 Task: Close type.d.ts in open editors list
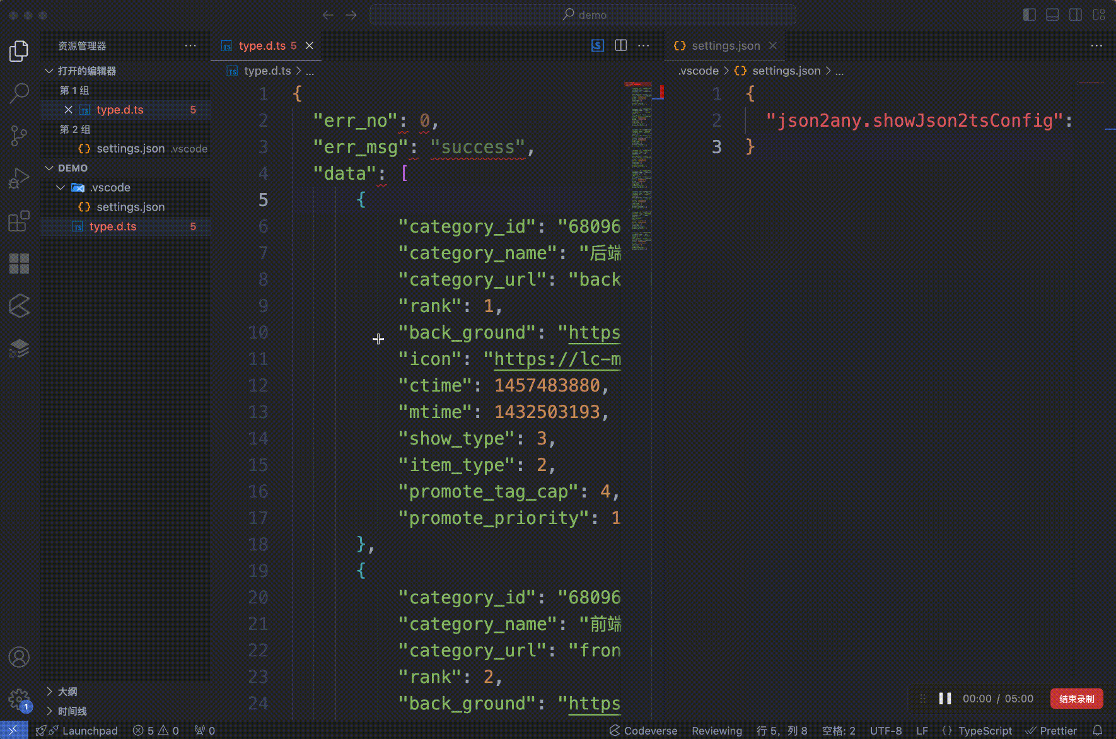click(69, 110)
